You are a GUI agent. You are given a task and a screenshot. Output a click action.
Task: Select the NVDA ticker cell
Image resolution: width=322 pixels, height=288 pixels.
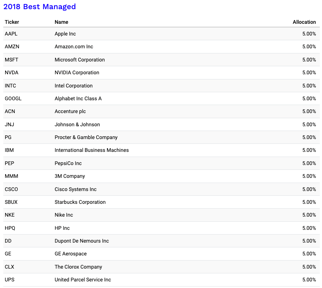11,72
